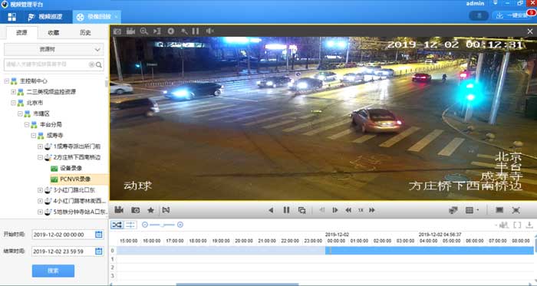Switch to the 收藏 tab
Image resolution: width=537 pixels, height=286 pixels.
pos(54,32)
